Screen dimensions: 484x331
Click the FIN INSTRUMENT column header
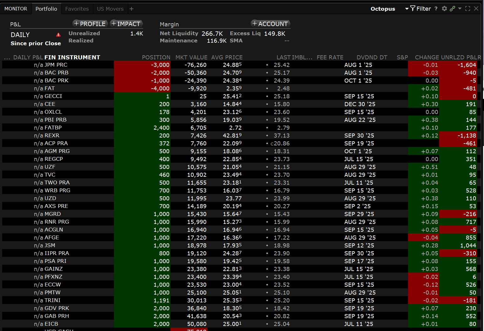tap(72, 57)
